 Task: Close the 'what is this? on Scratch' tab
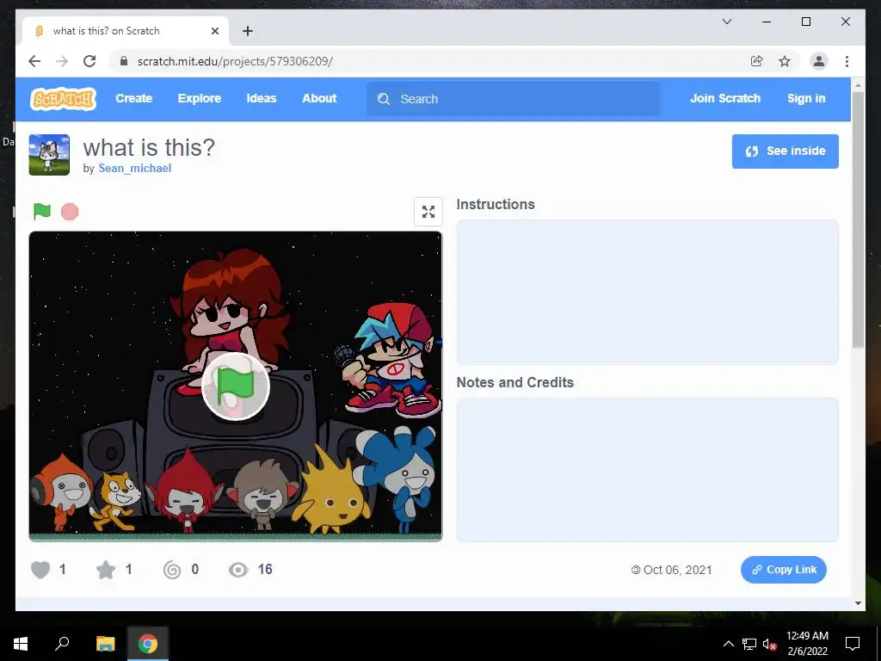click(x=214, y=31)
